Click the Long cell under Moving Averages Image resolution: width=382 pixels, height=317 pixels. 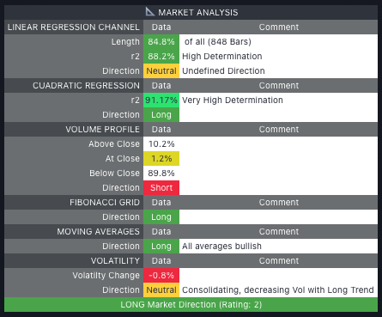(161, 247)
